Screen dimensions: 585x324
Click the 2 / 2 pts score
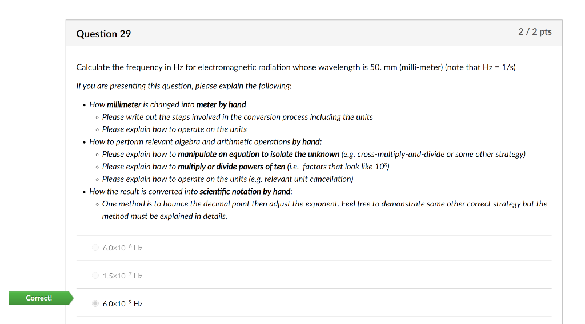(x=535, y=32)
